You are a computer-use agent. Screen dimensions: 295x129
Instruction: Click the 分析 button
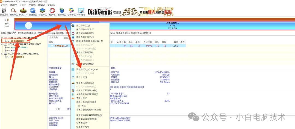[58, 109]
